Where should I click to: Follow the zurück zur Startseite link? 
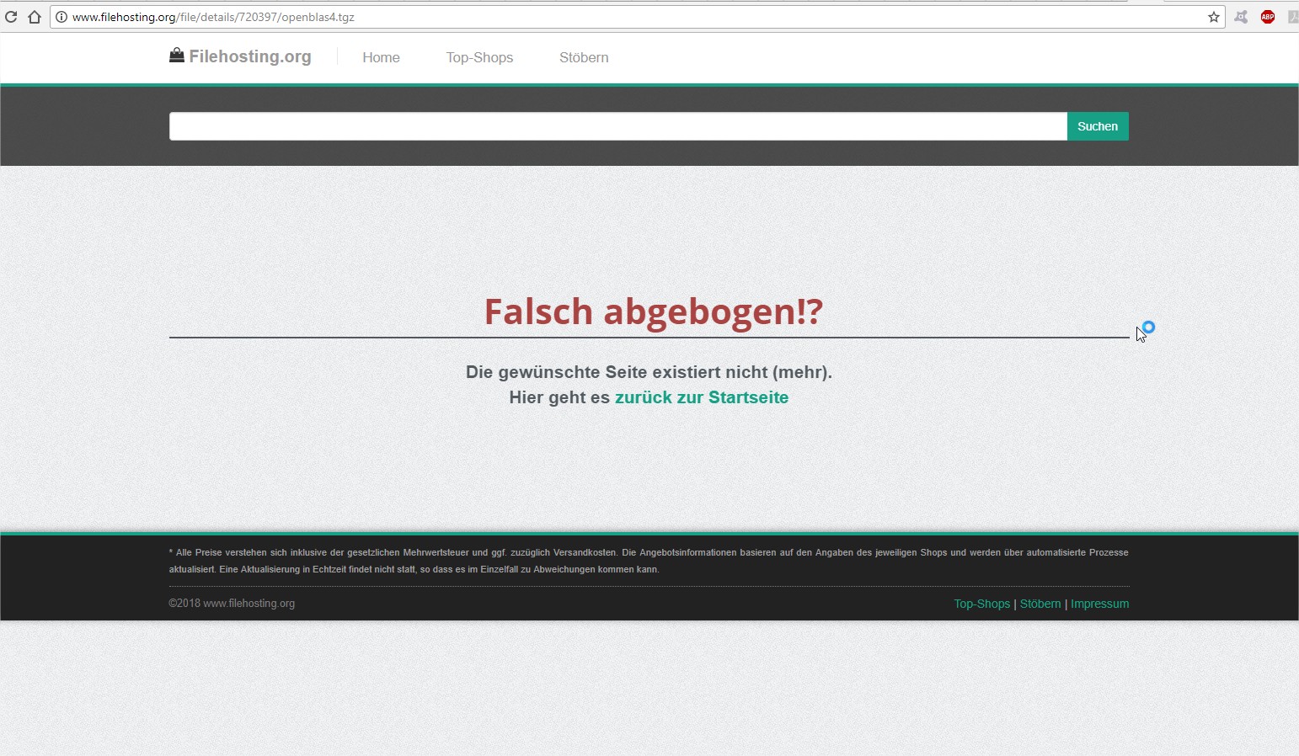[702, 397]
